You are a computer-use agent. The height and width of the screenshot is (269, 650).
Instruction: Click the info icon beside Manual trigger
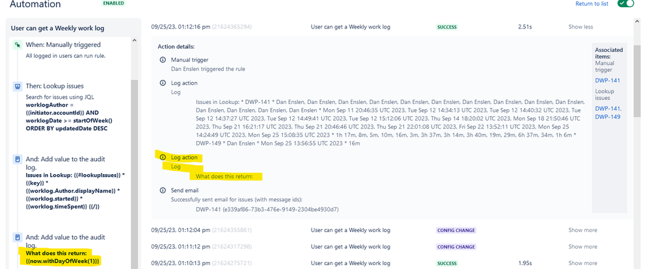point(163,60)
